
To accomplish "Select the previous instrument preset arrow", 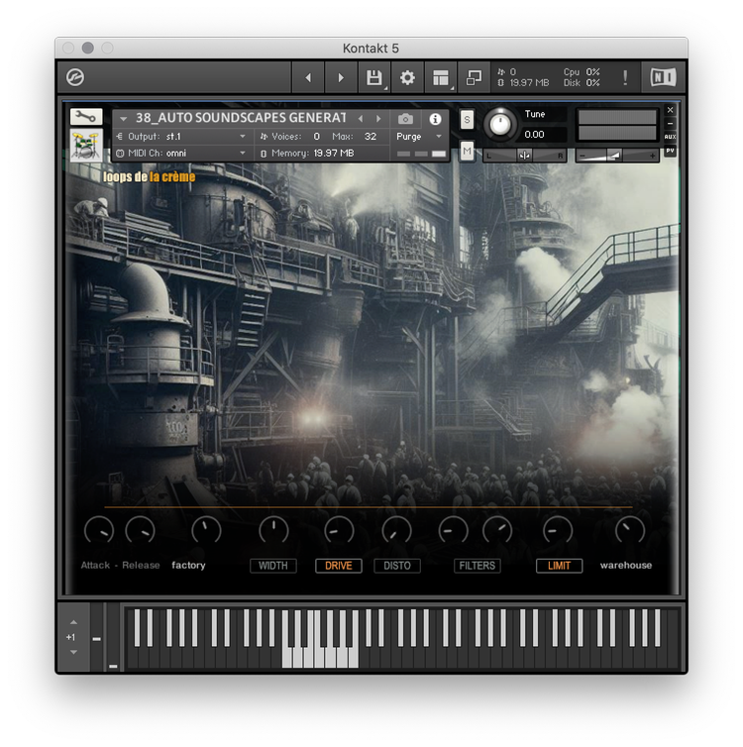I will [x=361, y=119].
